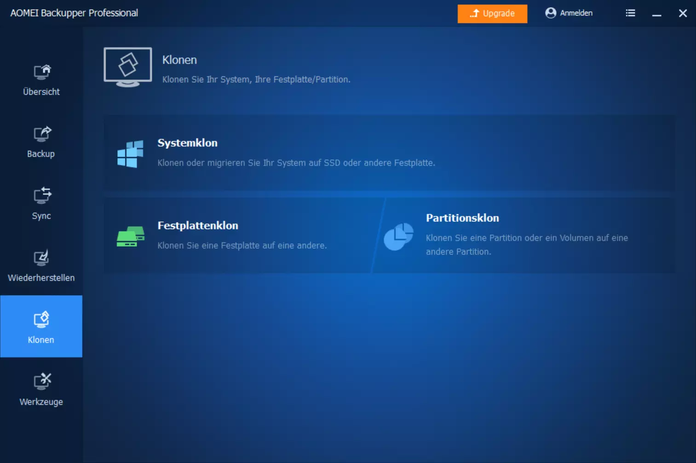The width and height of the screenshot is (696, 463).
Task: Switch to the Übersicht tab label
Action: (41, 92)
